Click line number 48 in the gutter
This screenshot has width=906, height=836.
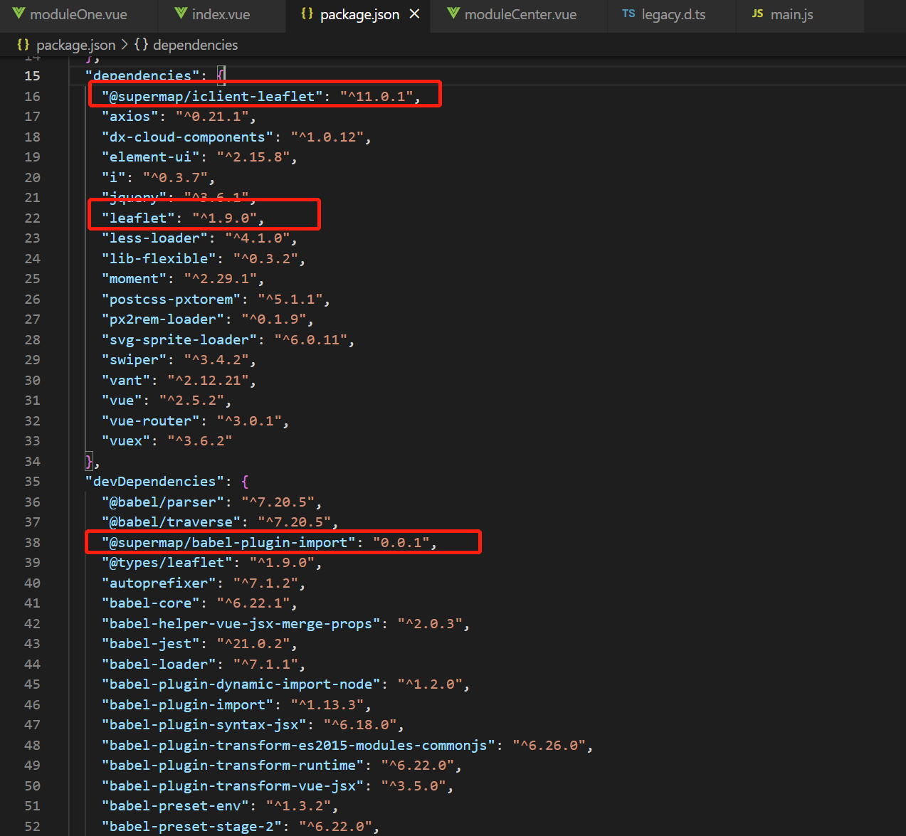(33, 746)
